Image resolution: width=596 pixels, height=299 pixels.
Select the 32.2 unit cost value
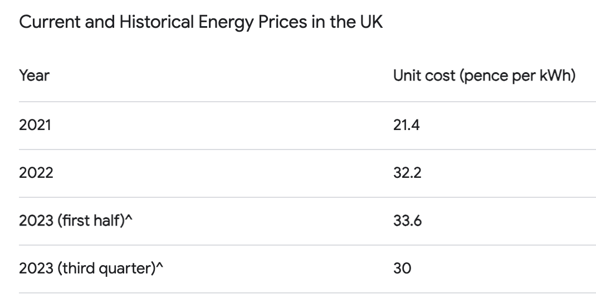click(x=407, y=173)
